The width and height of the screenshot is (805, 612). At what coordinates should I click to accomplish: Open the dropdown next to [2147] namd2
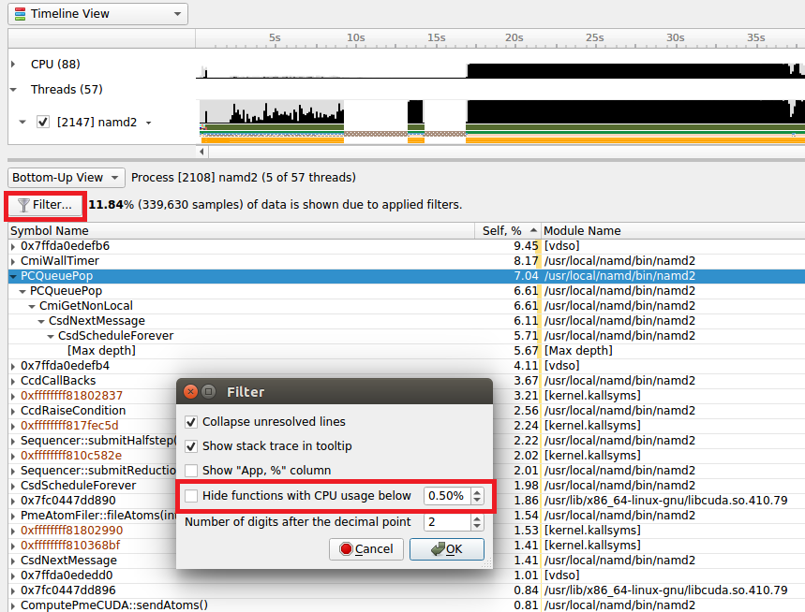(x=149, y=122)
